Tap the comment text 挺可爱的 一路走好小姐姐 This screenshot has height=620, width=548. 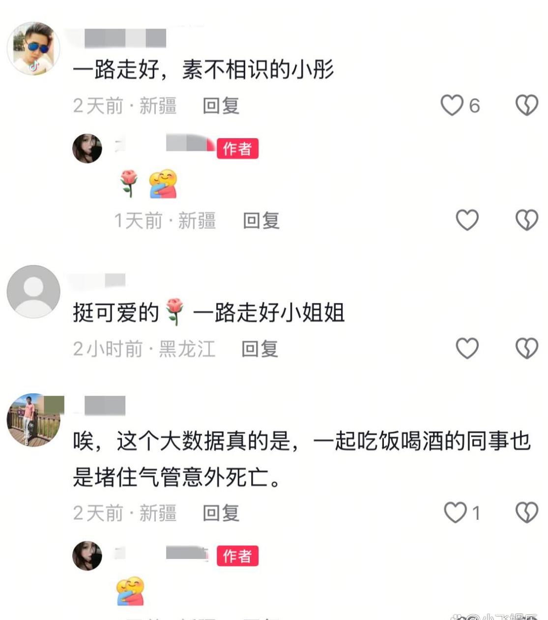(x=209, y=313)
